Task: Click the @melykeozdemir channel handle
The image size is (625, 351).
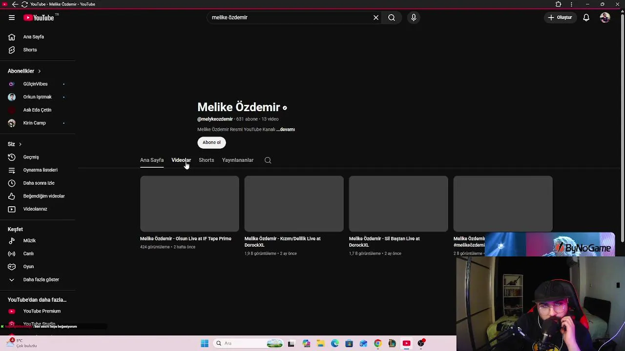Action: coord(215,119)
